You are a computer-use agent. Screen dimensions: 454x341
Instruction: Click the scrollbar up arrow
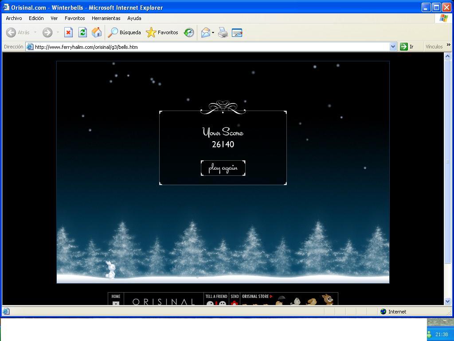pos(448,56)
